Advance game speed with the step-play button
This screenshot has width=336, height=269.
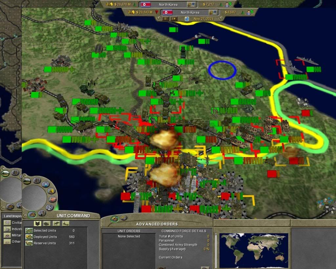click(x=174, y=19)
